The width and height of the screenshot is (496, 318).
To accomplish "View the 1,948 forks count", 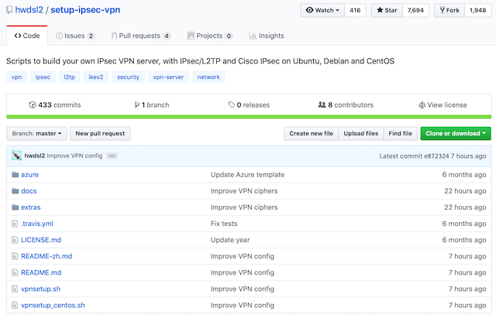I will (x=477, y=10).
